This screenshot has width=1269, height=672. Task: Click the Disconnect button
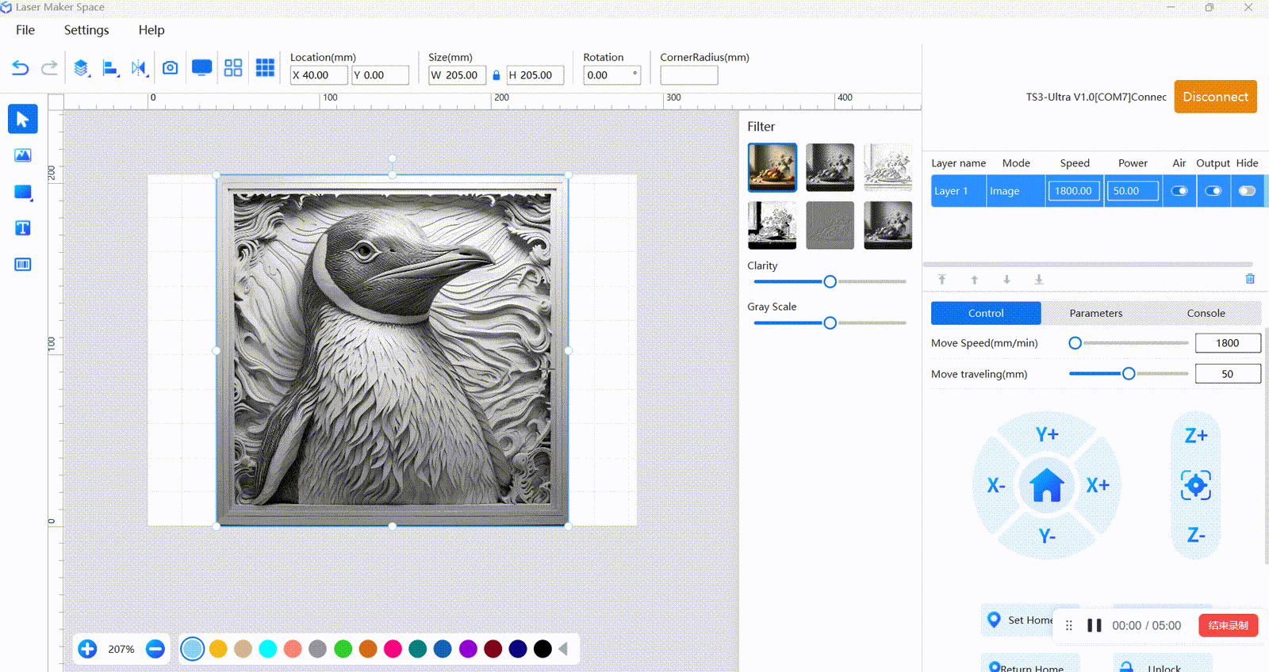click(1215, 97)
